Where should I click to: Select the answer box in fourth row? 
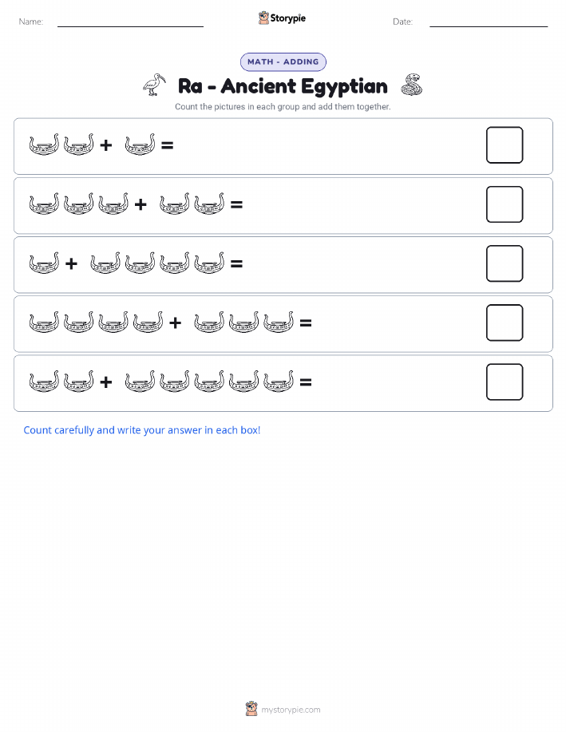point(505,322)
